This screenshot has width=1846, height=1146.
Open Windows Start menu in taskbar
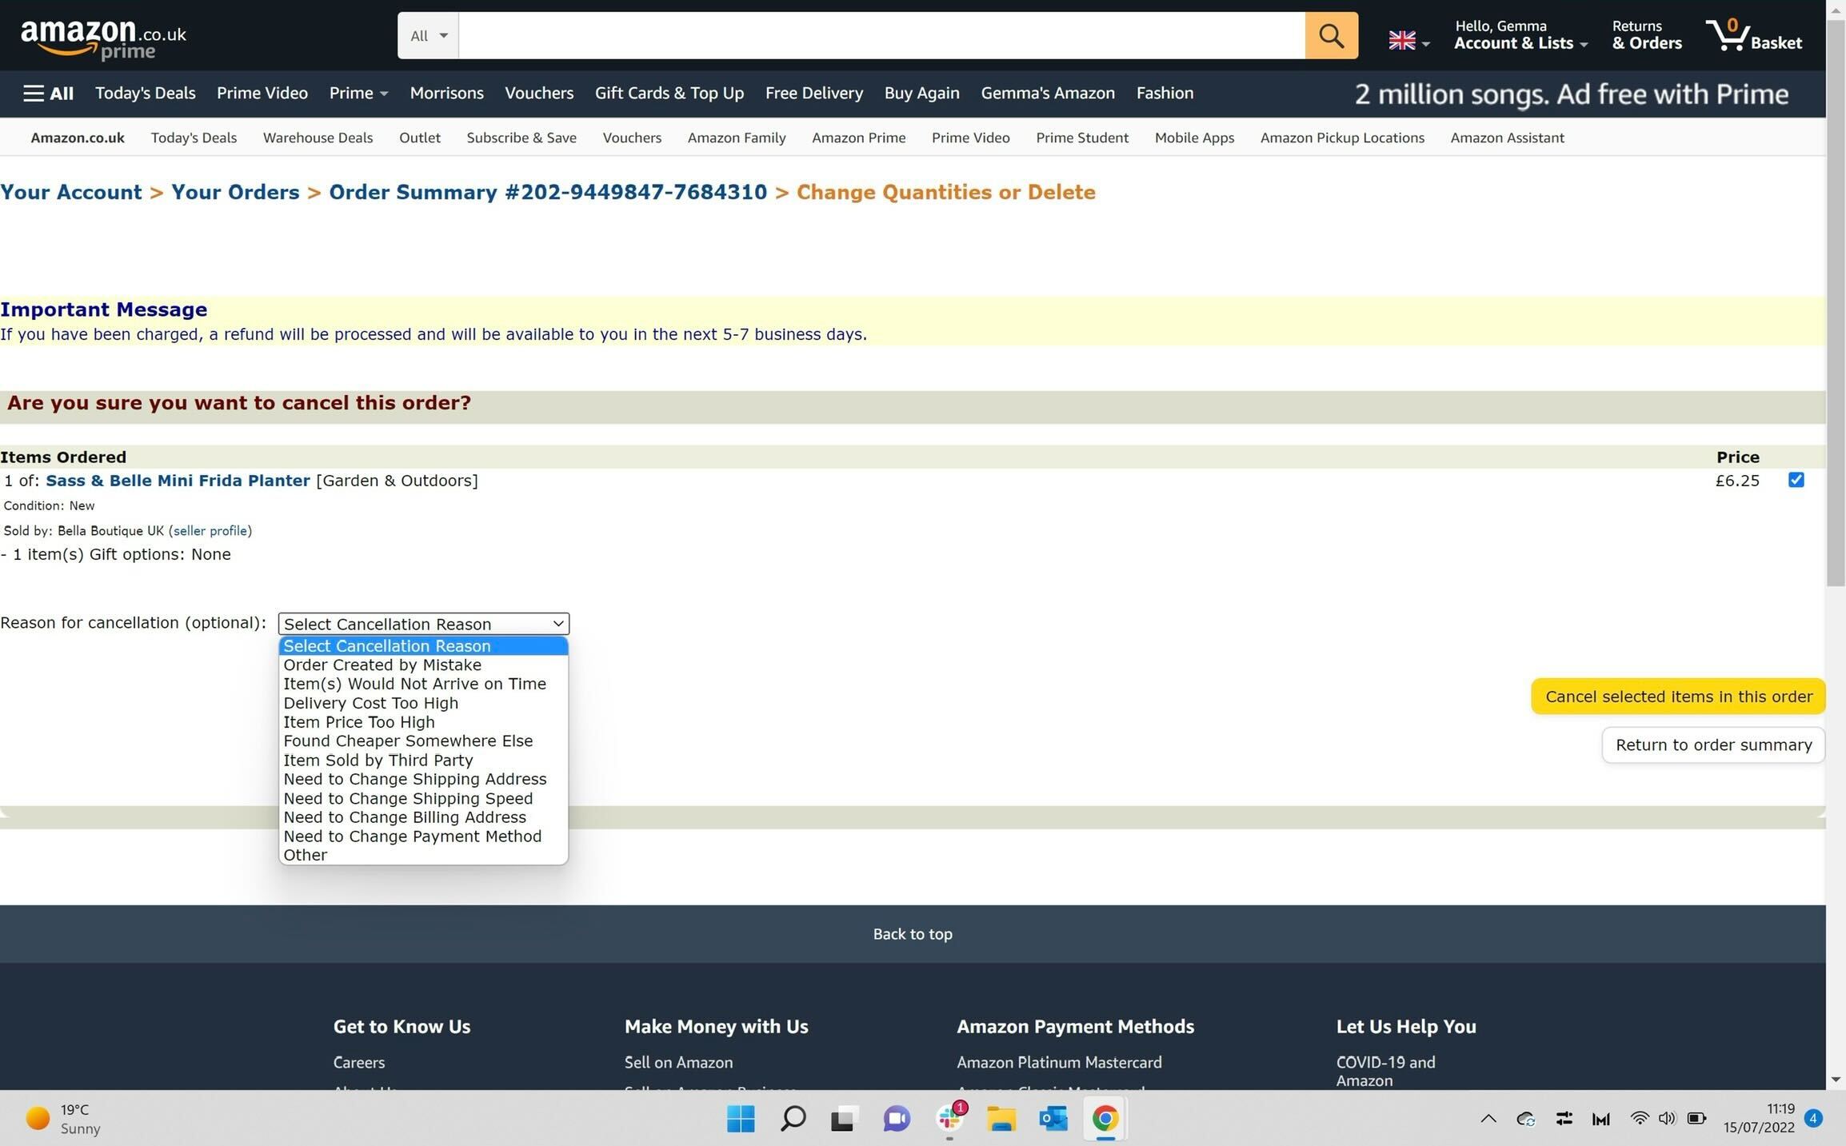[741, 1118]
